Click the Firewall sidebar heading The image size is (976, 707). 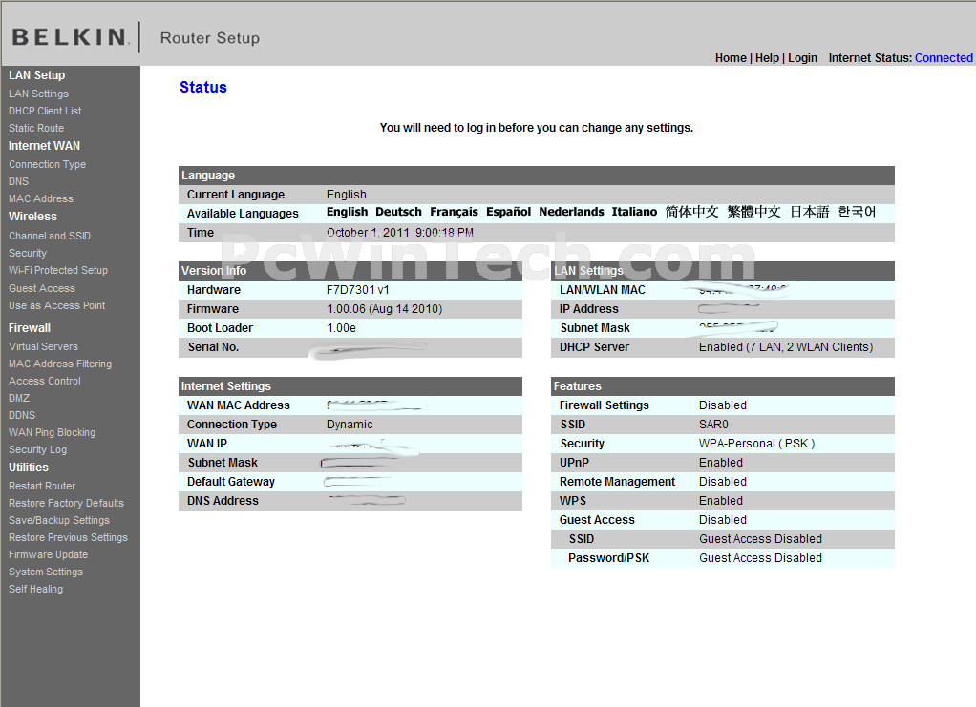30,328
